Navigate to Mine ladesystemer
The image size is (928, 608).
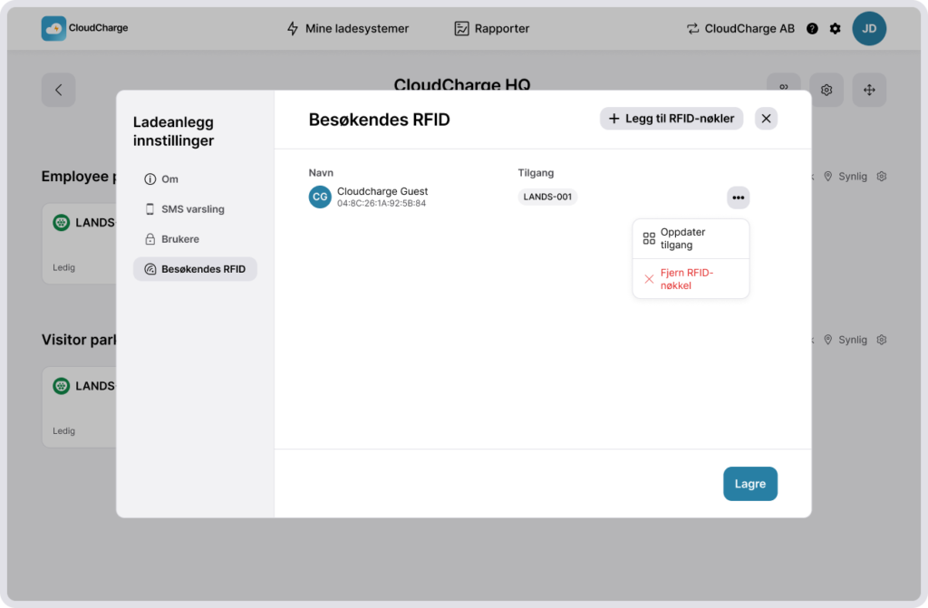pyautogui.click(x=347, y=28)
